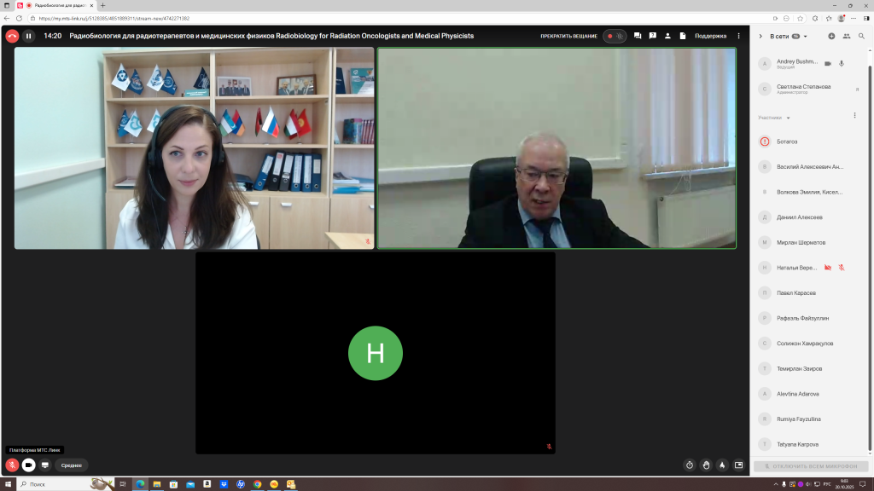Open the timer icon in bottom bar
Screen dimensions: 874x491
pyautogui.click(x=690, y=465)
